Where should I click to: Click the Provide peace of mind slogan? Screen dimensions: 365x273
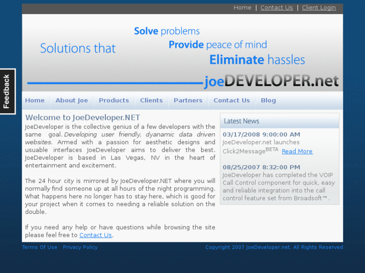coord(218,45)
